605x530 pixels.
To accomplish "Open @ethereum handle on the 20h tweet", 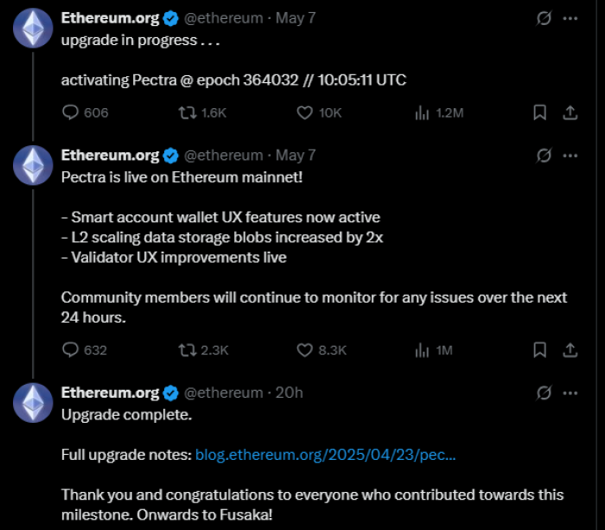I will [x=224, y=393].
